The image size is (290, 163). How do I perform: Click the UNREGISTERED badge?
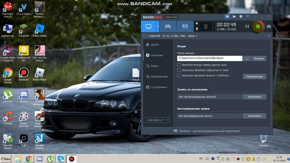click(171, 17)
